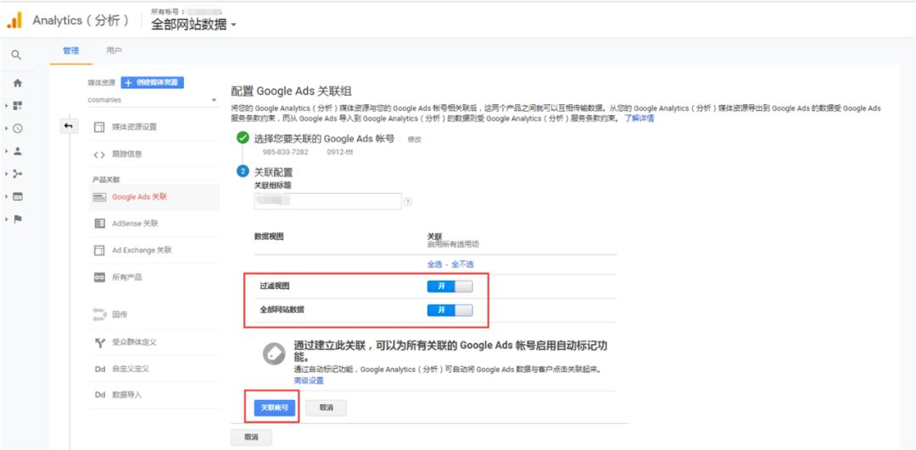Open the 高级设置 link

tap(309, 381)
